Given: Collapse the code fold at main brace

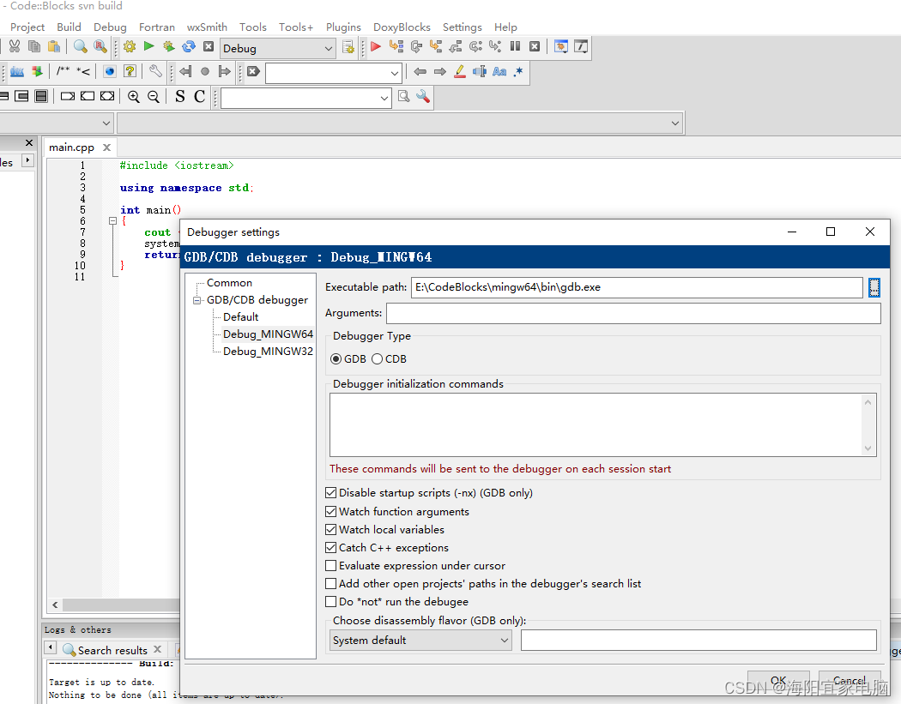Looking at the screenshot, I should click(112, 220).
